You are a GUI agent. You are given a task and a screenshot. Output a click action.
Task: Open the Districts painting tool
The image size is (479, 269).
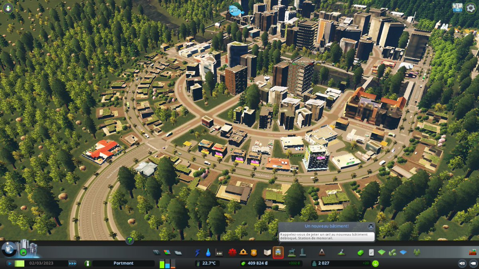coord(178,252)
